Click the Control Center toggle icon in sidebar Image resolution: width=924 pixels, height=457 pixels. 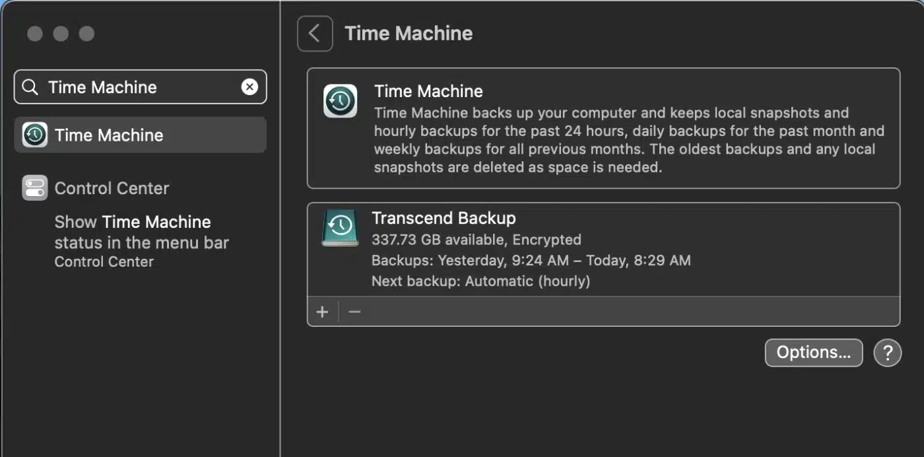[x=34, y=188]
